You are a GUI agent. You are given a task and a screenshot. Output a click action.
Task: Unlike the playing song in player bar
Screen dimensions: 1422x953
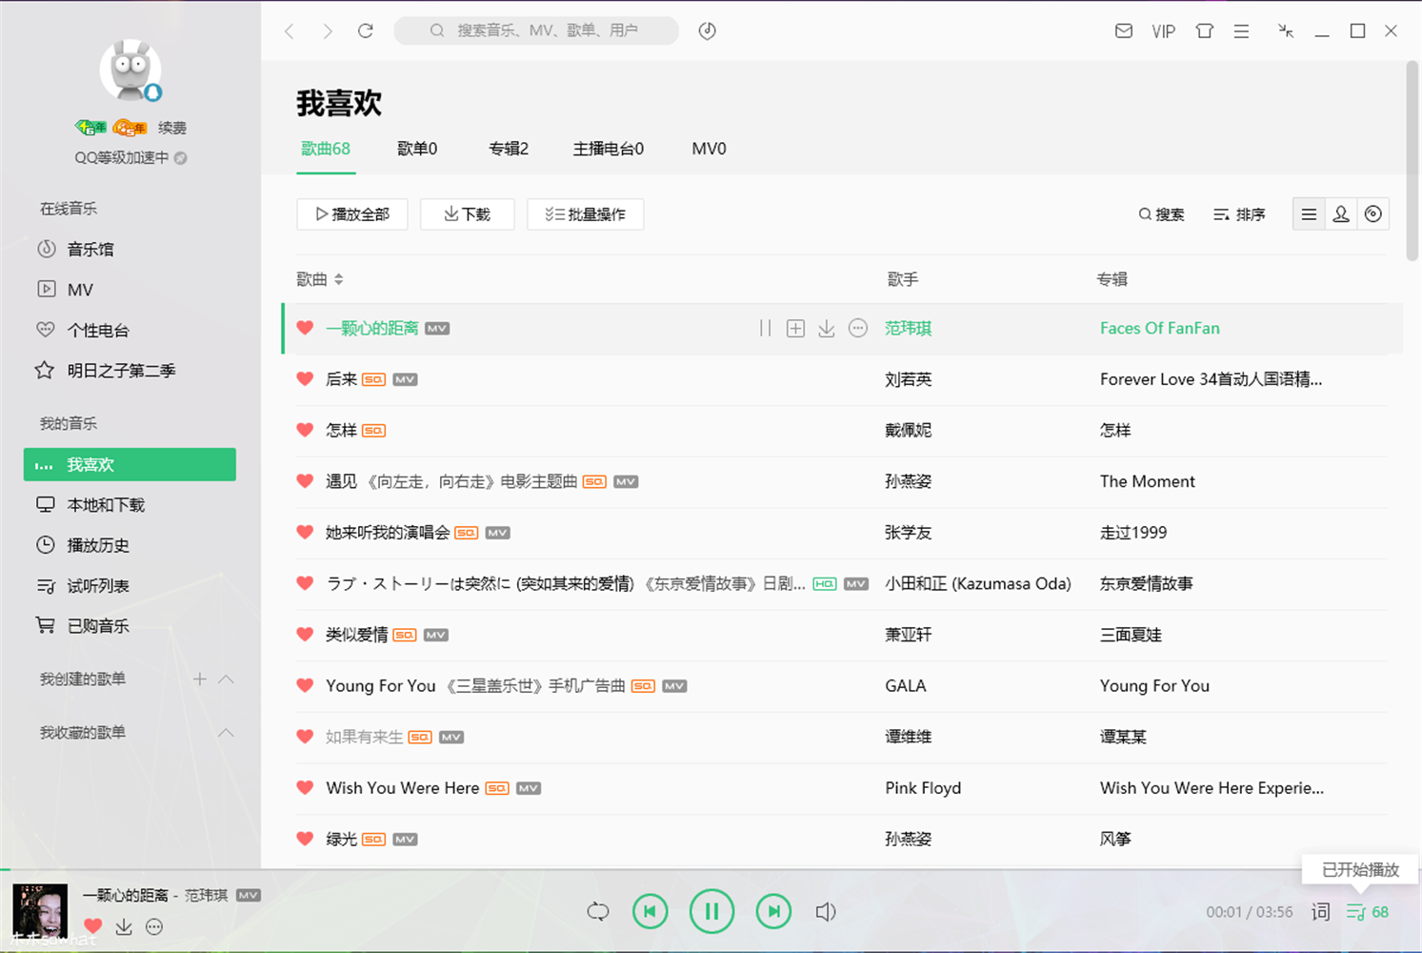click(x=92, y=926)
